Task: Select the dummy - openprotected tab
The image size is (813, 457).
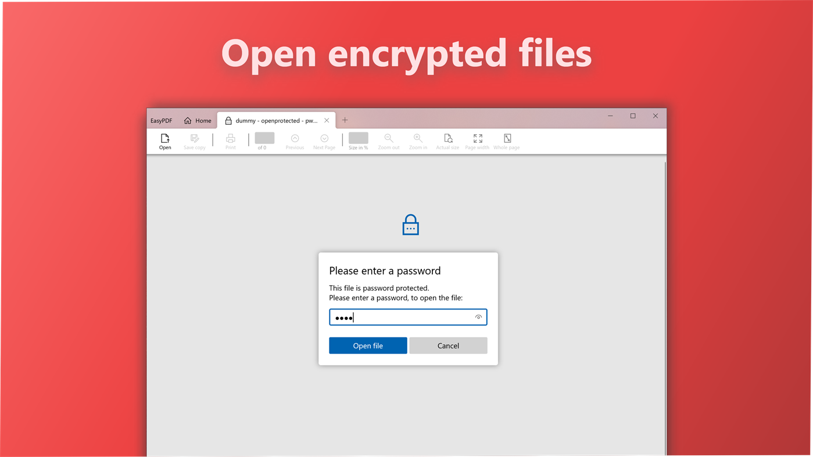Action: (271, 121)
